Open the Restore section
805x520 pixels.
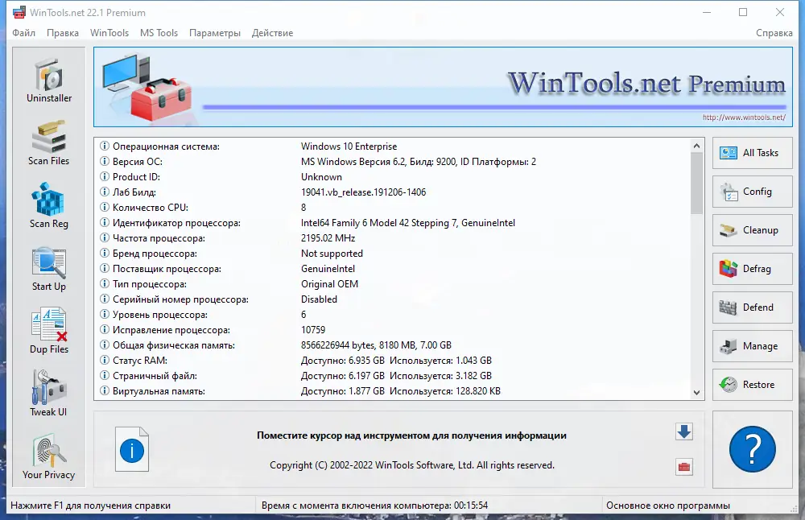click(752, 385)
